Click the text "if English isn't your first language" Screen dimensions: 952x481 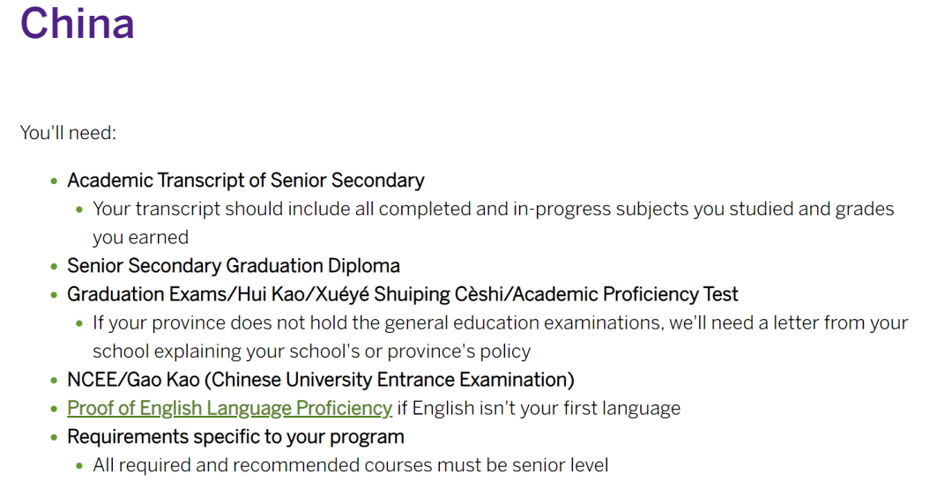(x=539, y=408)
